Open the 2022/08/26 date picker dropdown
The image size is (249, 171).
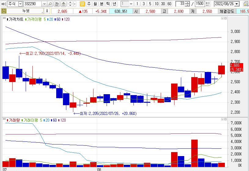click(x=237, y=4)
